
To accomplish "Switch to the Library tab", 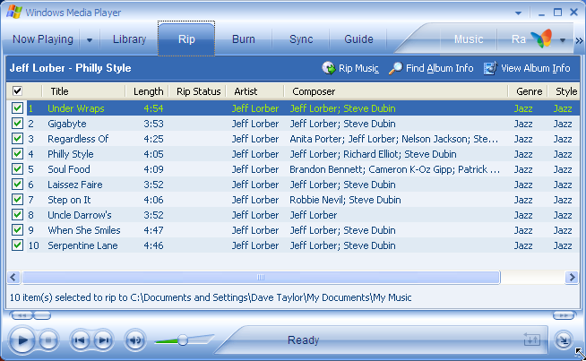I will pyautogui.click(x=129, y=39).
